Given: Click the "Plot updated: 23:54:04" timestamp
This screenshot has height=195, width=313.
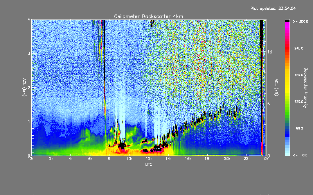Looking at the screenshot, I should (273, 8).
